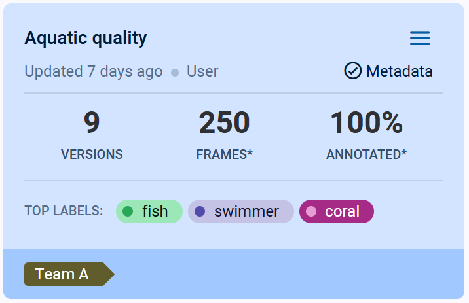Screen dimensions: 469x303
Task: Select the fish label chip
Action: tap(149, 211)
